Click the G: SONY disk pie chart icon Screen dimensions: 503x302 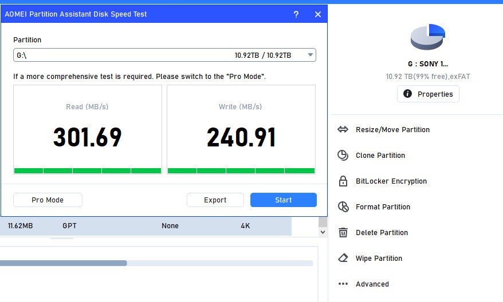pos(427,37)
